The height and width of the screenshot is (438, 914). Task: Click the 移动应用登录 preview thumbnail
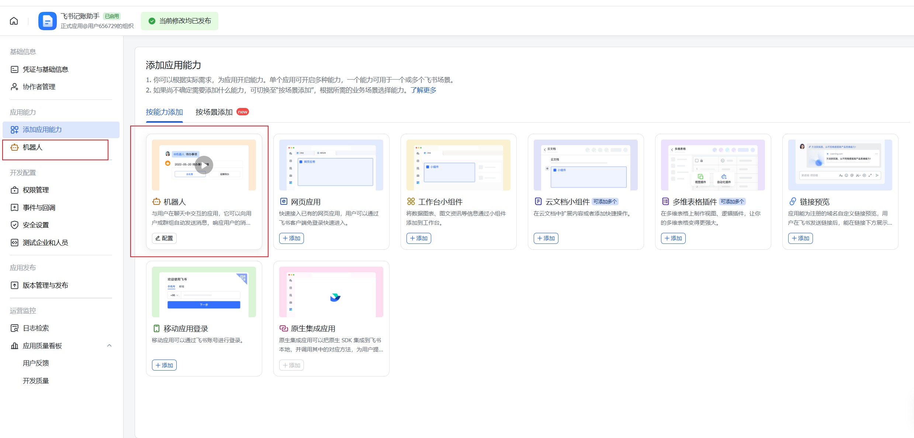(204, 292)
